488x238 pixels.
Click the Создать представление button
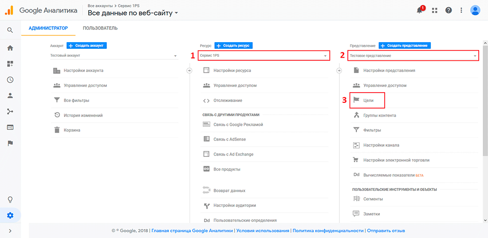(x=405, y=45)
